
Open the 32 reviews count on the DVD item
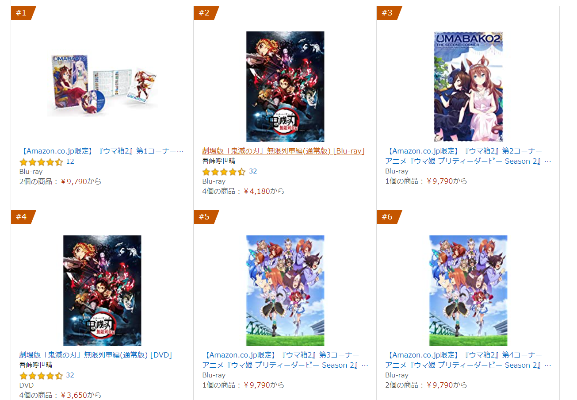(x=70, y=375)
